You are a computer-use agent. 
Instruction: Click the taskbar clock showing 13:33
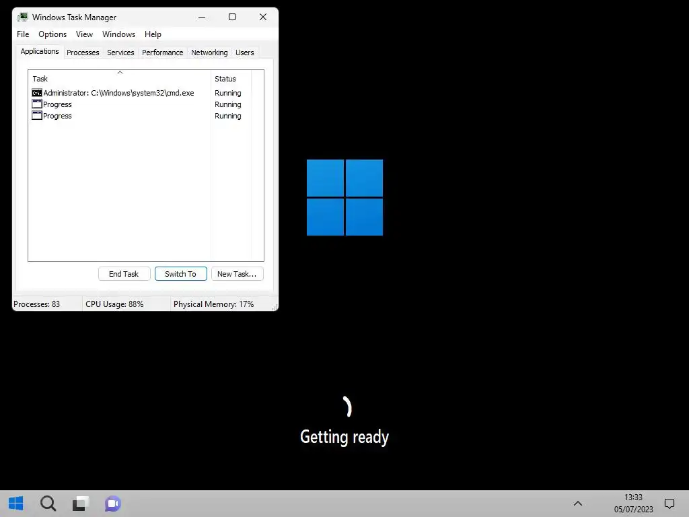(633, 497)
